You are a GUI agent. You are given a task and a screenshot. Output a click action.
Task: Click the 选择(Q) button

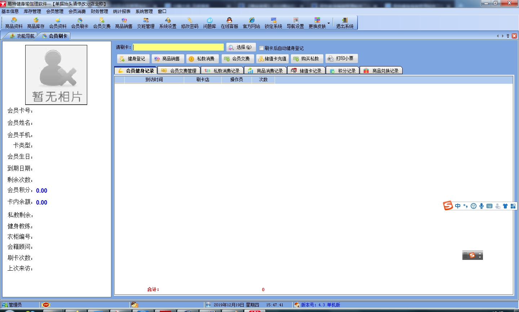pos(241,47)
